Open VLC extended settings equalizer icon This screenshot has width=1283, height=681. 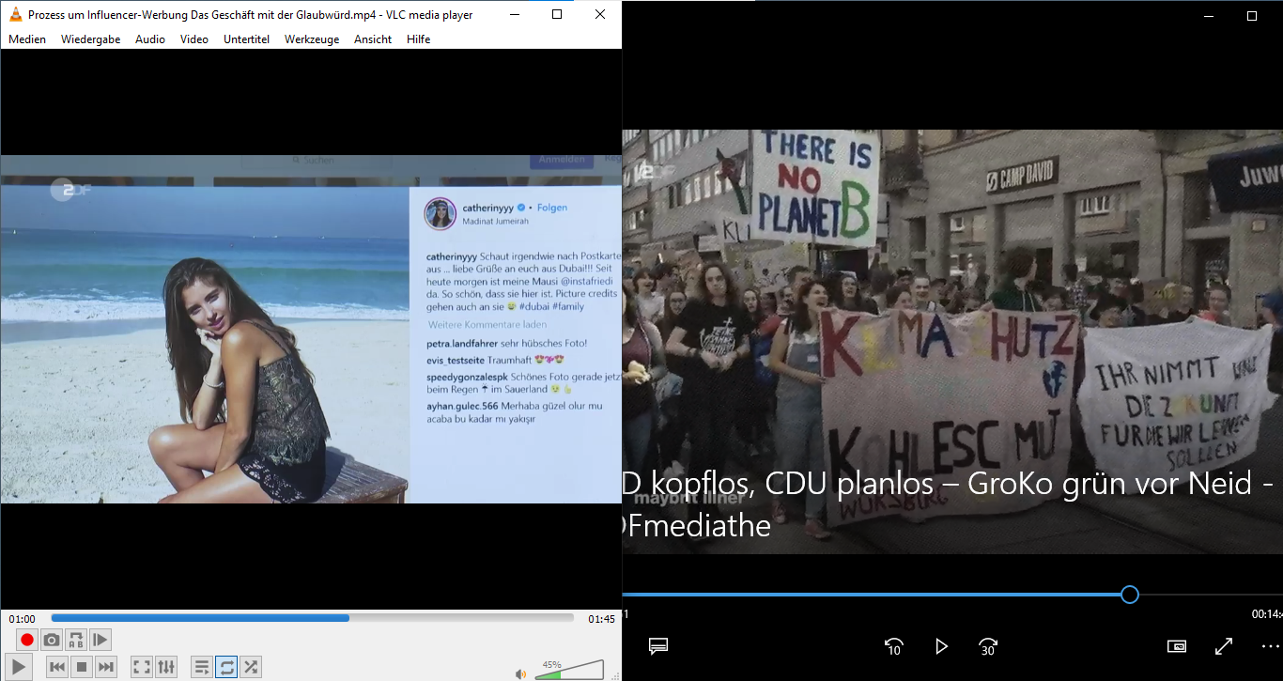tap(166, 667)
